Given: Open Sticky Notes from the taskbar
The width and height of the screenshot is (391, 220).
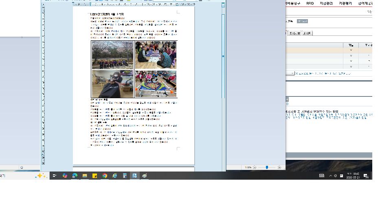Looking at the screenshot, I should 95,176.
